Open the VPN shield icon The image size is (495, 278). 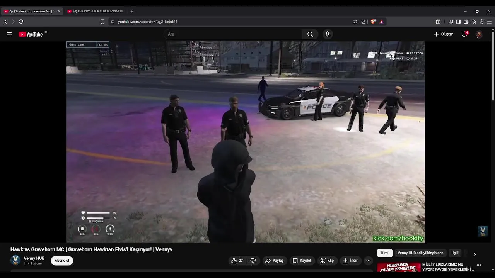click(x=481, y=22)
